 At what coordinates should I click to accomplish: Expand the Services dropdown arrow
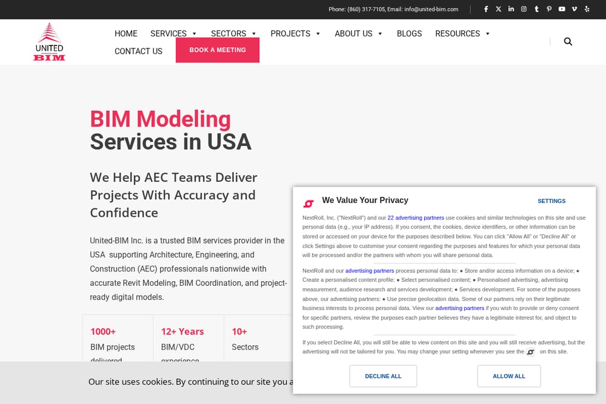click(x=195, y=33)
